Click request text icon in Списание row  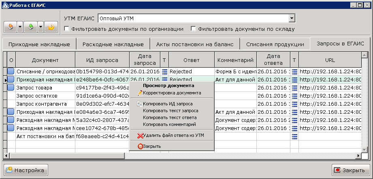pyautogui.click(x=164, y=72)
